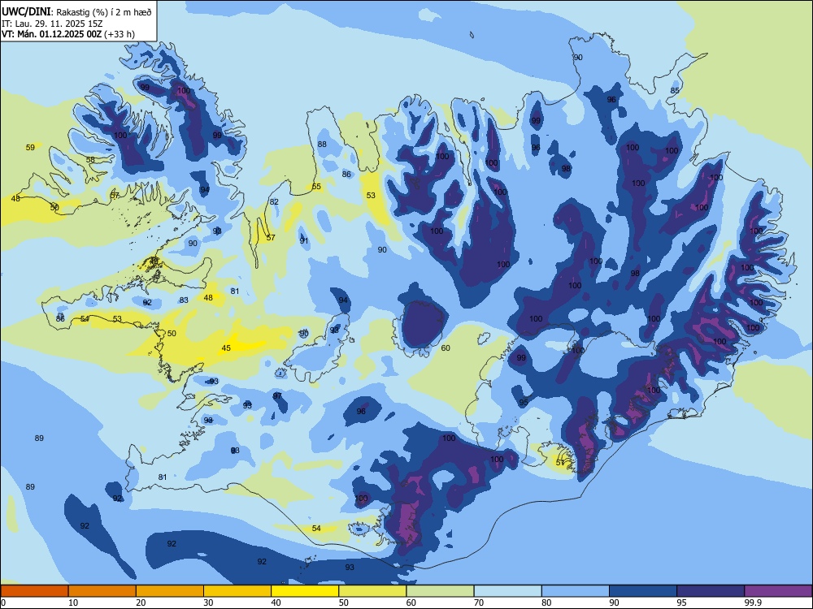
Task: Click the humidity value '58' on the map
Action: [x=90, y=160]
